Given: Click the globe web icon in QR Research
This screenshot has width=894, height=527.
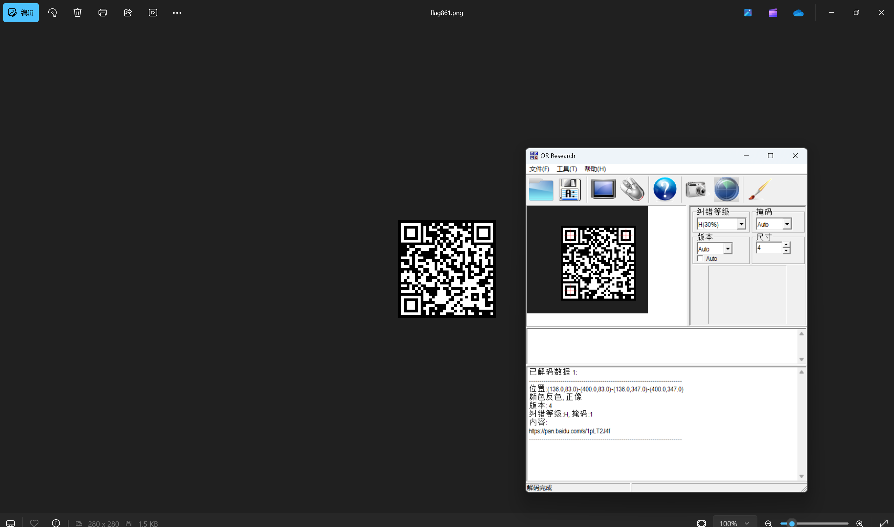Looking at the screenshot, I should pyautogui.click(x=727, y=189).
